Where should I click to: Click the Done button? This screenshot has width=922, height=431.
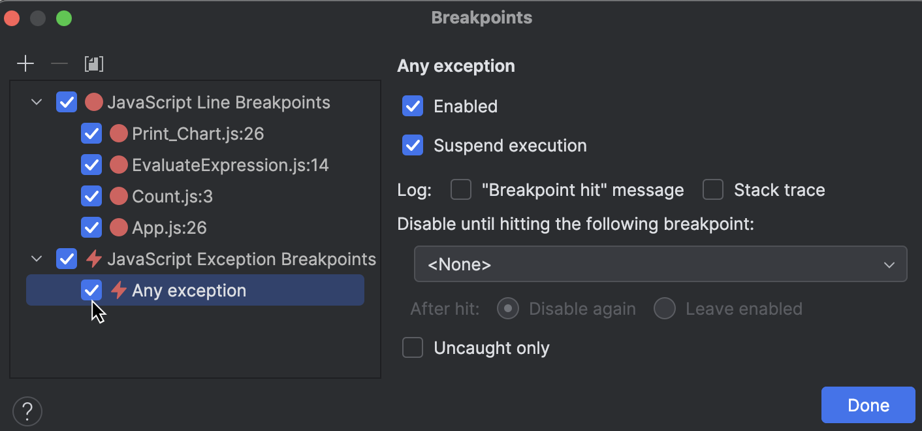click(x=868, y=405)
